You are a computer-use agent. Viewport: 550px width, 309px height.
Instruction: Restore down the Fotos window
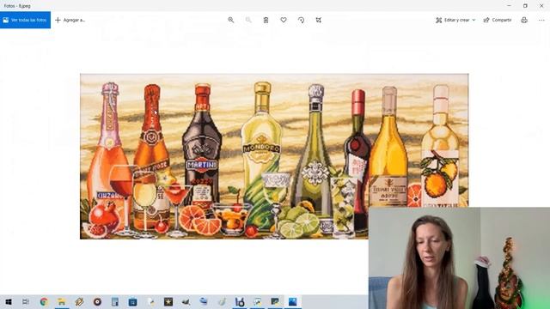click(525, 6)
